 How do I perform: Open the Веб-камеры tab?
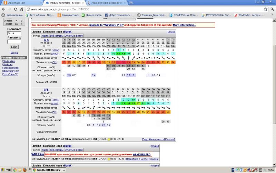pos(56,36)
